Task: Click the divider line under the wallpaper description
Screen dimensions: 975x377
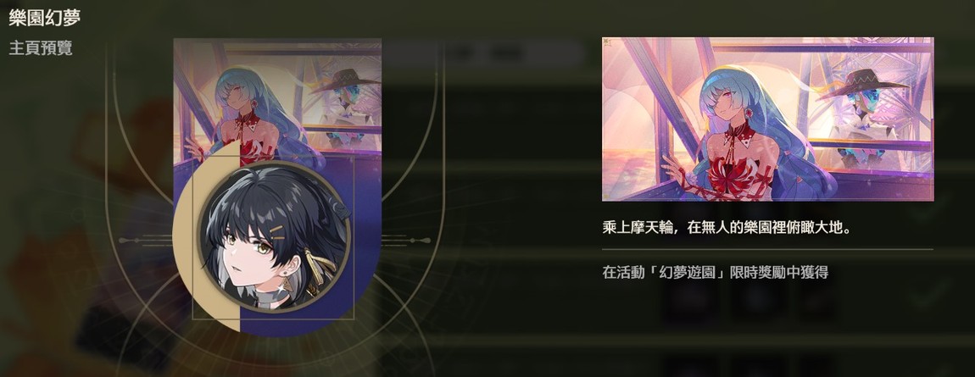Action: [x=767, y=249]
